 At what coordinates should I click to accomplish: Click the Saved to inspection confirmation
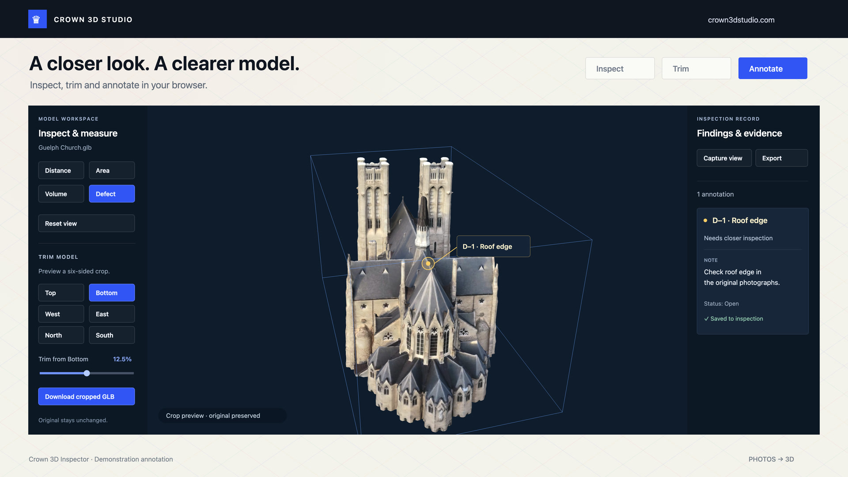point(734,319)
